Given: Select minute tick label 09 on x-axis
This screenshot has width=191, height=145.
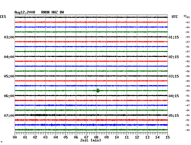Looking at the screenshot, I should pyautogui.click(x=106, y=137).
